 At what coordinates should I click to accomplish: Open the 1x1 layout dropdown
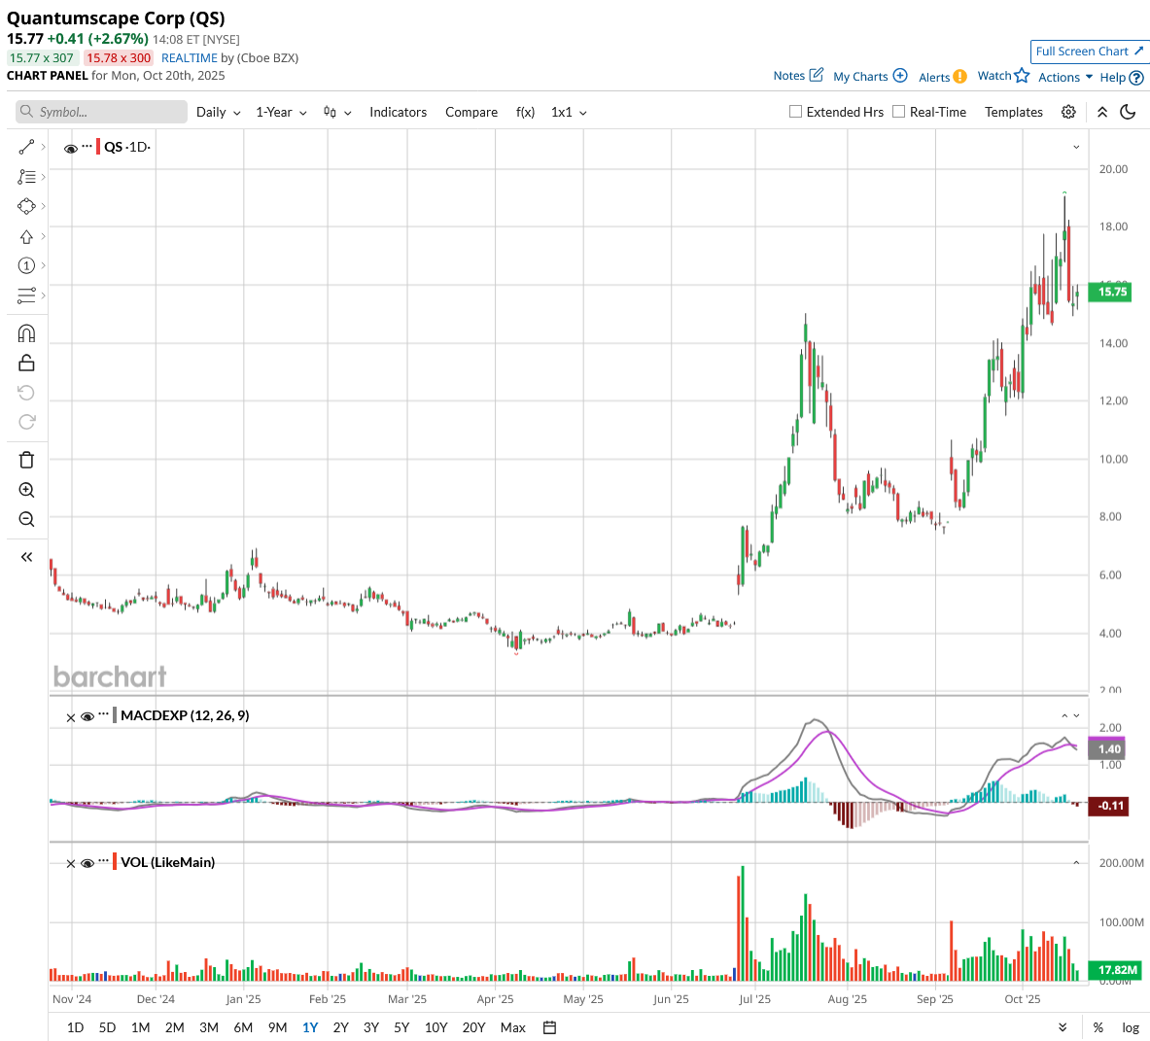pyautogui.click(x=569, y=112)
